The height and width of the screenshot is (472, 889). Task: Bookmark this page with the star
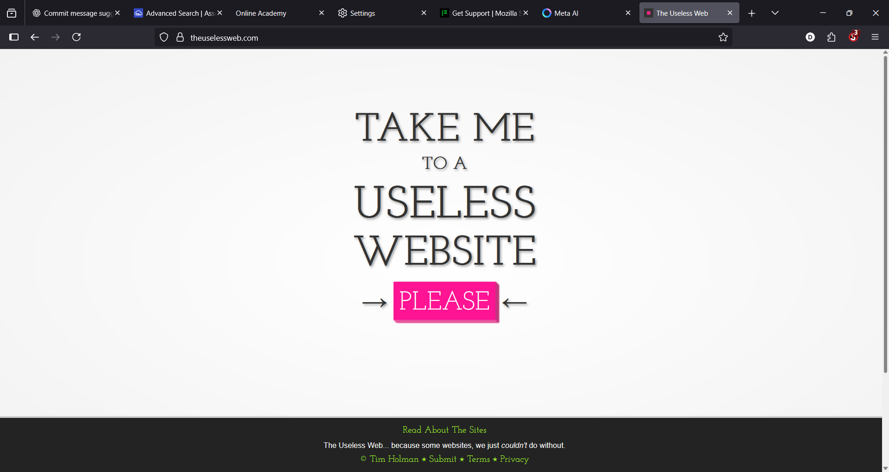point(723,37)
